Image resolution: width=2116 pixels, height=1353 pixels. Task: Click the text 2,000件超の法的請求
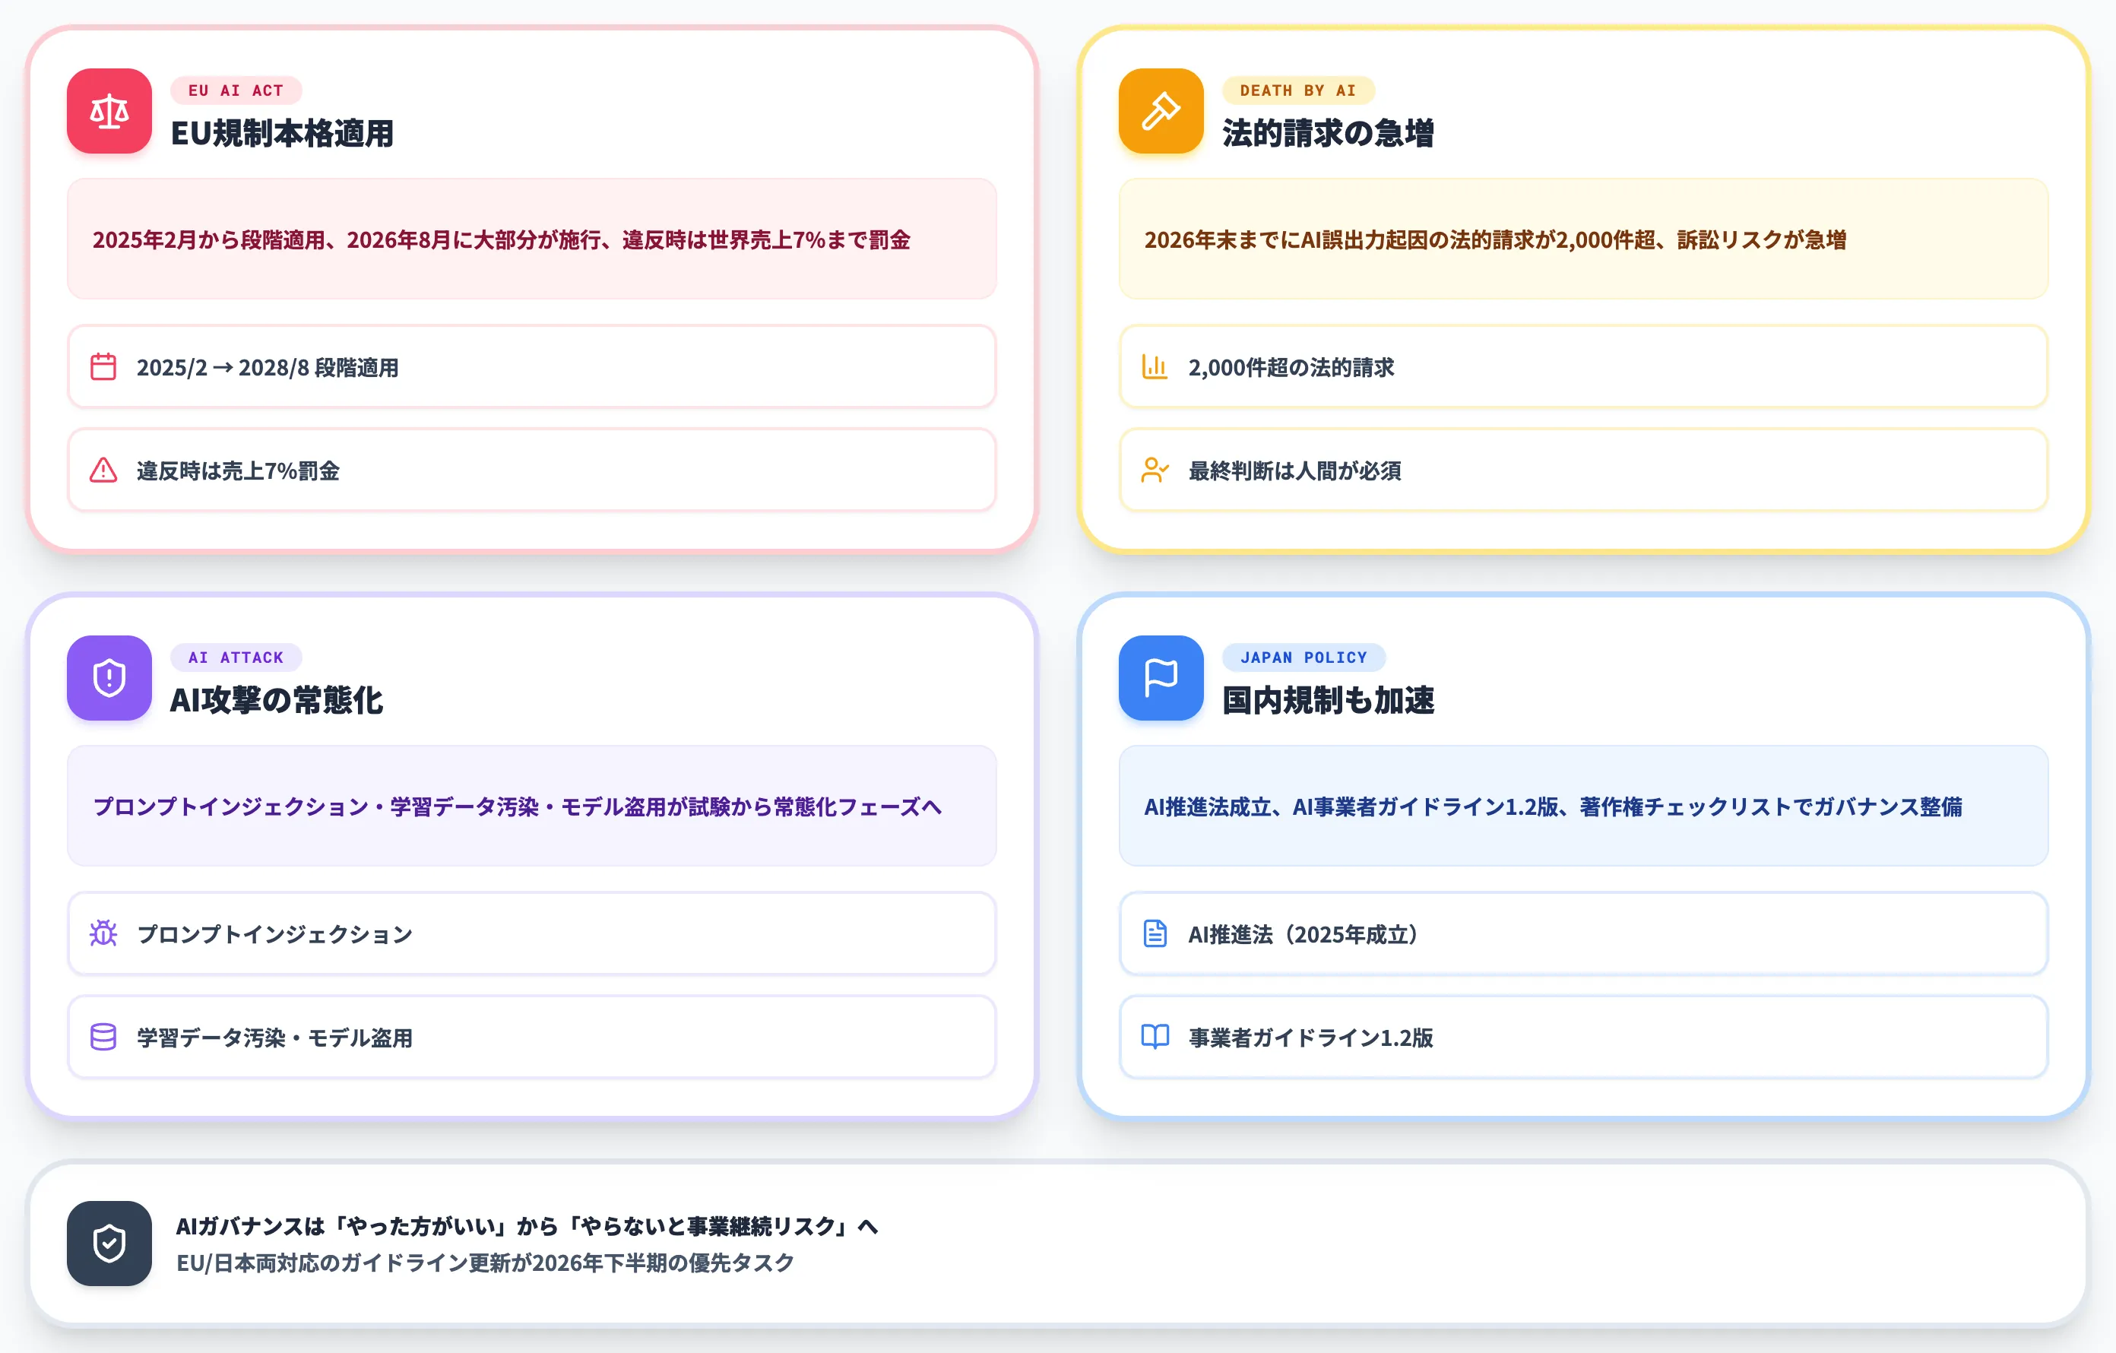(1291, 367)
